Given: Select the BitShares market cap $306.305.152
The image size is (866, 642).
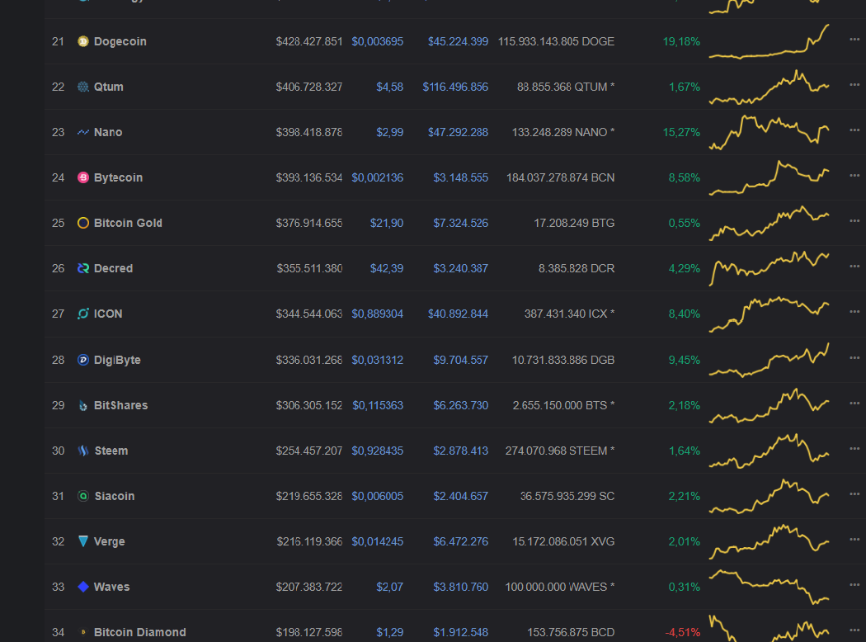Looking at the screenshot, I should click(309, 405).
